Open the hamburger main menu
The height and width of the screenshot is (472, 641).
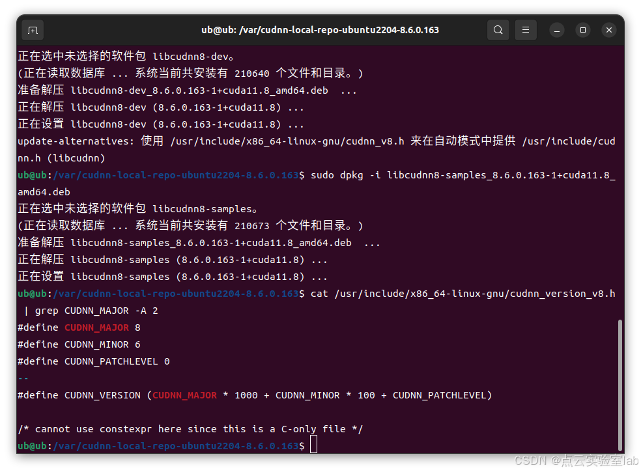click(x=525, y=30)
